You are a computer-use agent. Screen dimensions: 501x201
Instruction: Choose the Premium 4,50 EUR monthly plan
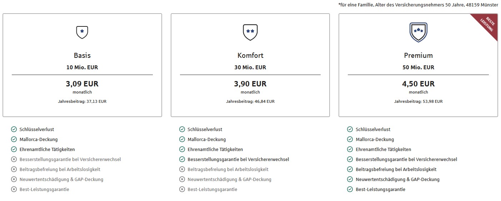(418, 65)
